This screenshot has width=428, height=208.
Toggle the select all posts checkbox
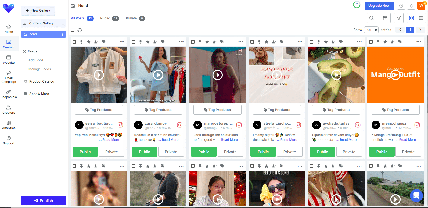point(73,30)
